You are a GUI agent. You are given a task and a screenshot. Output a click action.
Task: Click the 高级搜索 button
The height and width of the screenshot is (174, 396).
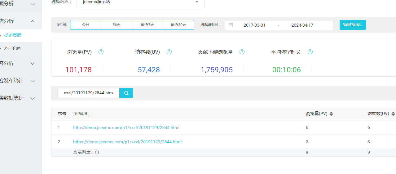coord(353,25)
